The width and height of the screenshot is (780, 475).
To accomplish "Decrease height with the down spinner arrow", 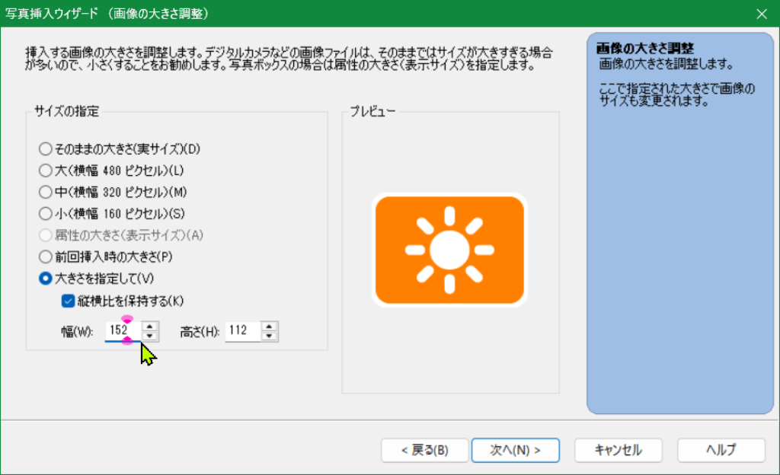I will coord(270,336).
